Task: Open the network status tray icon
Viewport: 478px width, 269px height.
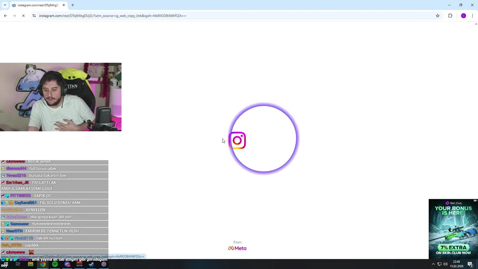Action: point(440,264)
